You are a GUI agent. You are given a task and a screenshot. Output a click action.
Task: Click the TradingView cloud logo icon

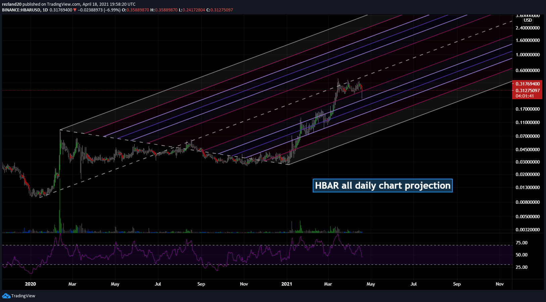tap(6, 296)
